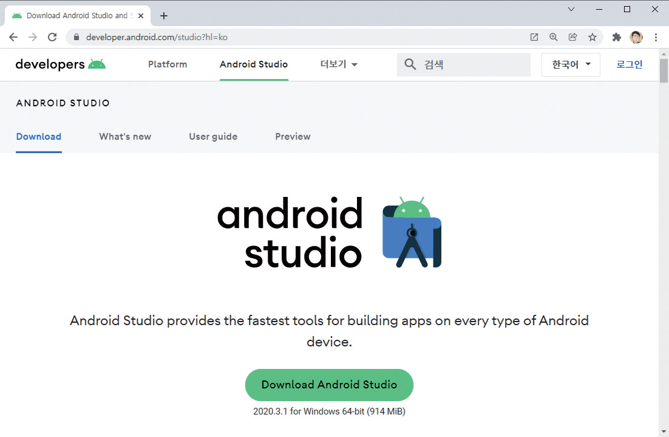Screen dimensions: 669x437
Task: Click the zoom magnifier icon in address bar
Action: (x=554, y=37)
